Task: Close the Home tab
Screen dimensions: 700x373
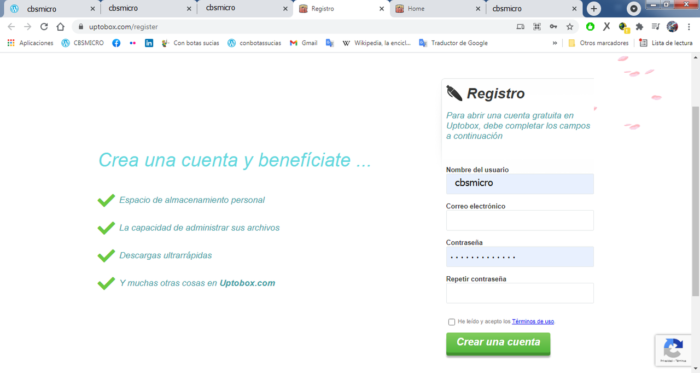Action: tap(478, 9)
